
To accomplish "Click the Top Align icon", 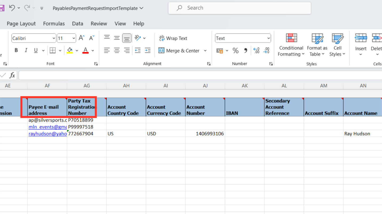I will (x=107, y=38).
